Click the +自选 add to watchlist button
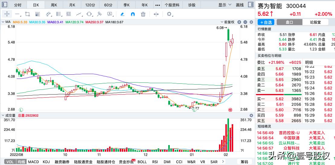This screenshot has height=165, width=335. (x=266, y=22)
